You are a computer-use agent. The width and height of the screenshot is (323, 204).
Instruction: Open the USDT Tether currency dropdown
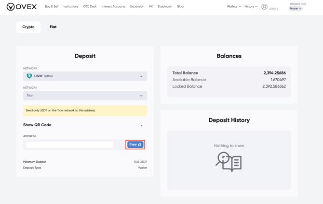click(x=85, y=76)
